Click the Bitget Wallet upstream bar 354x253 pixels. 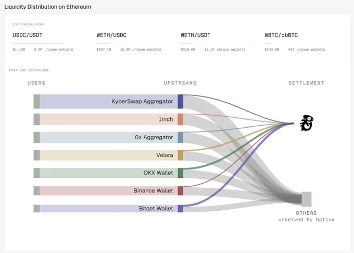[x=109, y=209]
